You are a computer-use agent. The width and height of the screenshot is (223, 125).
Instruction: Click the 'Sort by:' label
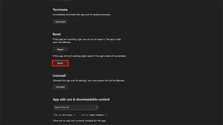[x=85, y=115]
